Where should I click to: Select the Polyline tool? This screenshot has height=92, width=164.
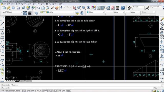coord(2,28)
